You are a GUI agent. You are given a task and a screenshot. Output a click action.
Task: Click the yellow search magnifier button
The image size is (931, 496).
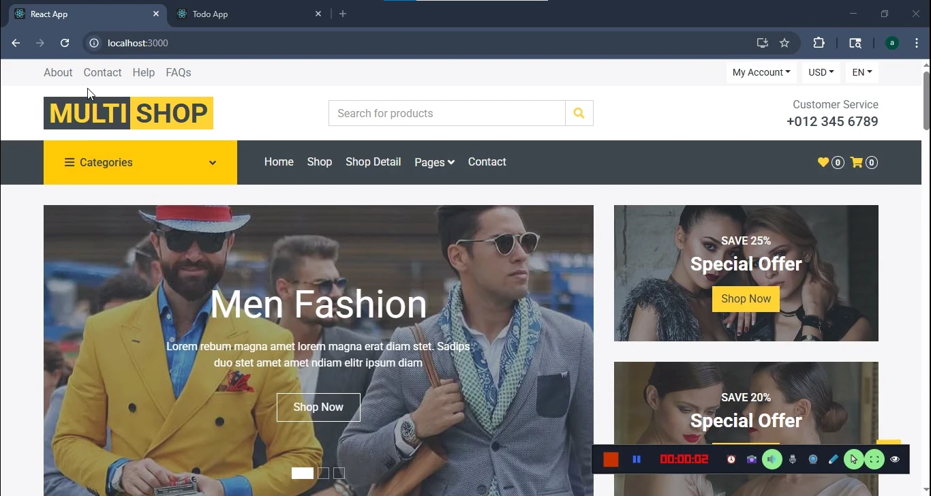[579, 113]
